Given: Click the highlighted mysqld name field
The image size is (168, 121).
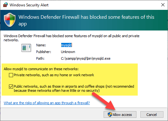Looking at the screenshot, I should click(66, 45).
